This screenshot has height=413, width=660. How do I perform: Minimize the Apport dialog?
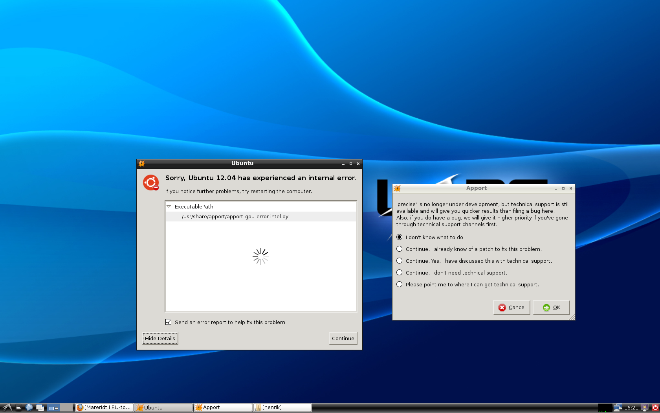pyautogui.click(x=556, y=188)
